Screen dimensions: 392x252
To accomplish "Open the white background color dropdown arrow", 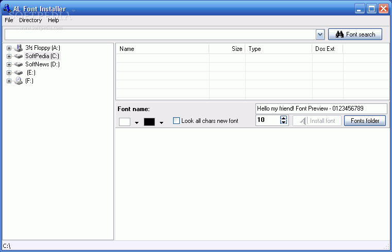I will tap(137, 122).
